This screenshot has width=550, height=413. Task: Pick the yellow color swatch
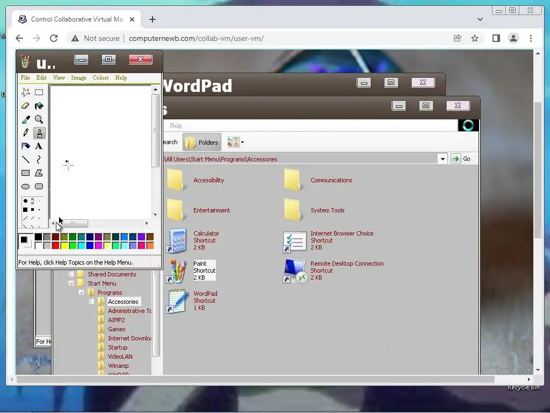[x=64, y=245]
